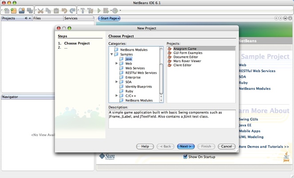Click the Navigator panel tab
The width and height of the screenshot is (294, 178).
pos(10,97)
